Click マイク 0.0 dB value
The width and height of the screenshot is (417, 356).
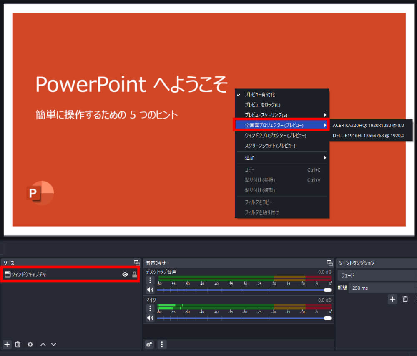click(x=325, y=300)
